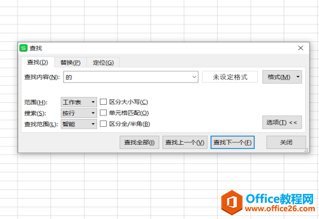Screen dimensions: 319x219
Task: Open the 定位(G) tab
Action: pyautogui.click(x=103, y=62)
